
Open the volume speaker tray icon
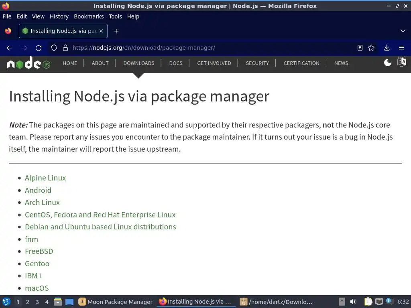click(x=353, y=302)
